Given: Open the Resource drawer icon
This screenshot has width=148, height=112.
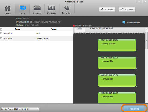Looking at the screenshot, I should pyautogui.click(x=37, y=8).
